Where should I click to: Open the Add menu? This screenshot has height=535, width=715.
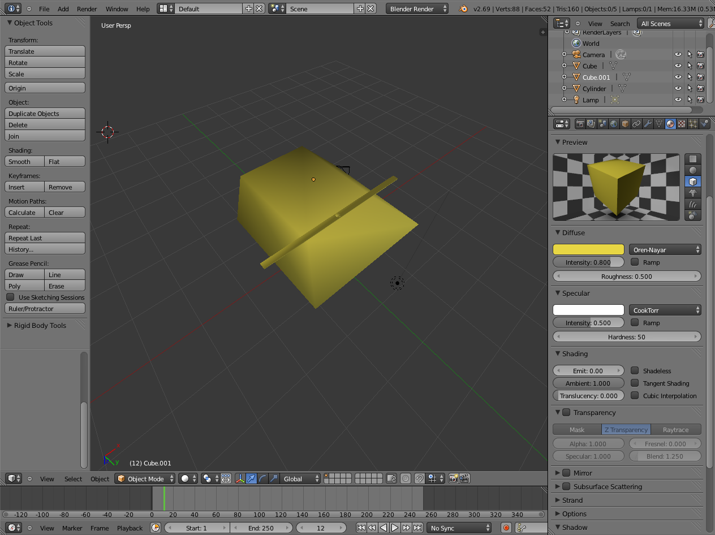pyautogui.click(x=63, y=9)
